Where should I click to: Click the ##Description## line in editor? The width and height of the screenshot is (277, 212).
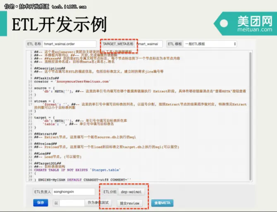click(50, 68)
